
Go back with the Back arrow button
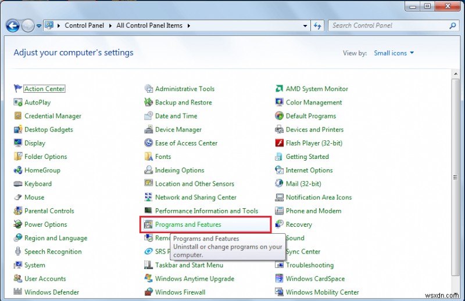13,26
